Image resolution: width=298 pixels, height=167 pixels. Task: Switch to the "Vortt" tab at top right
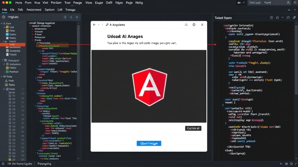tap(267, 3)
